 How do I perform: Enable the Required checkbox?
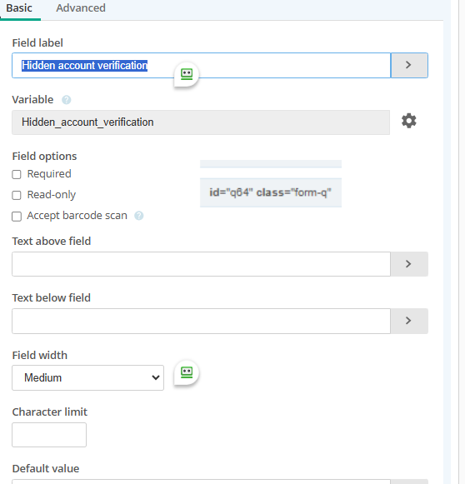click(17, 174)
